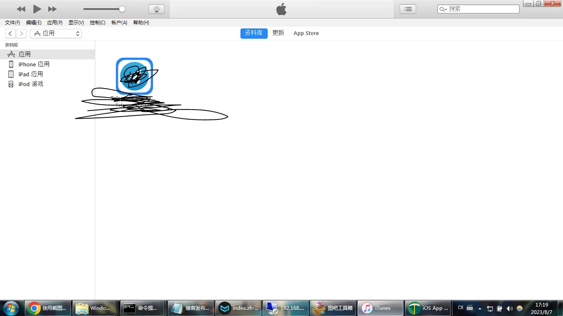This screenshot has height=316, width=563.
Task: Click the list view icon near the search box
Action: (x=408, y=9)
